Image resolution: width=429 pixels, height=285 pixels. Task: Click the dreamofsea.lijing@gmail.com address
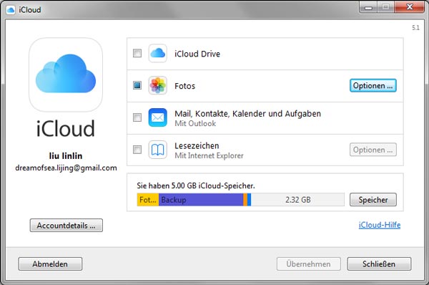coord(66,168)
